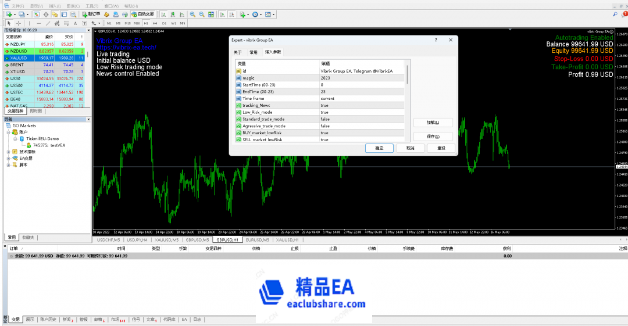Select the Standard_trade_mode value false
The height and width of the screenshot is (326, 628).
tap(325, 119)
